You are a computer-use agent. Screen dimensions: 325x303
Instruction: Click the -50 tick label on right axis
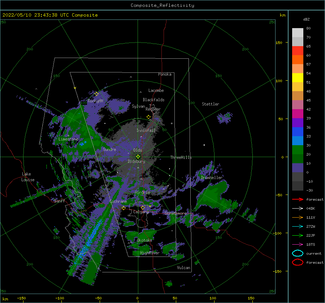click(x=278, y=195)
